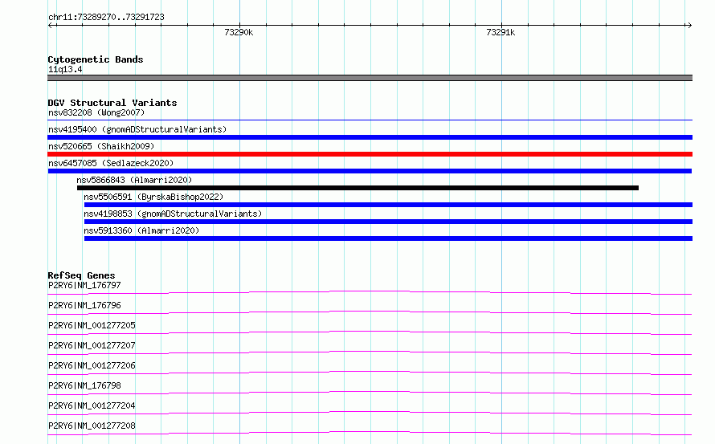Open variant nsv4198853 (gnomADStructuralVariants) label
This screenshot has height=444, width=715.
pyautogui.click(x=173, y=214)
